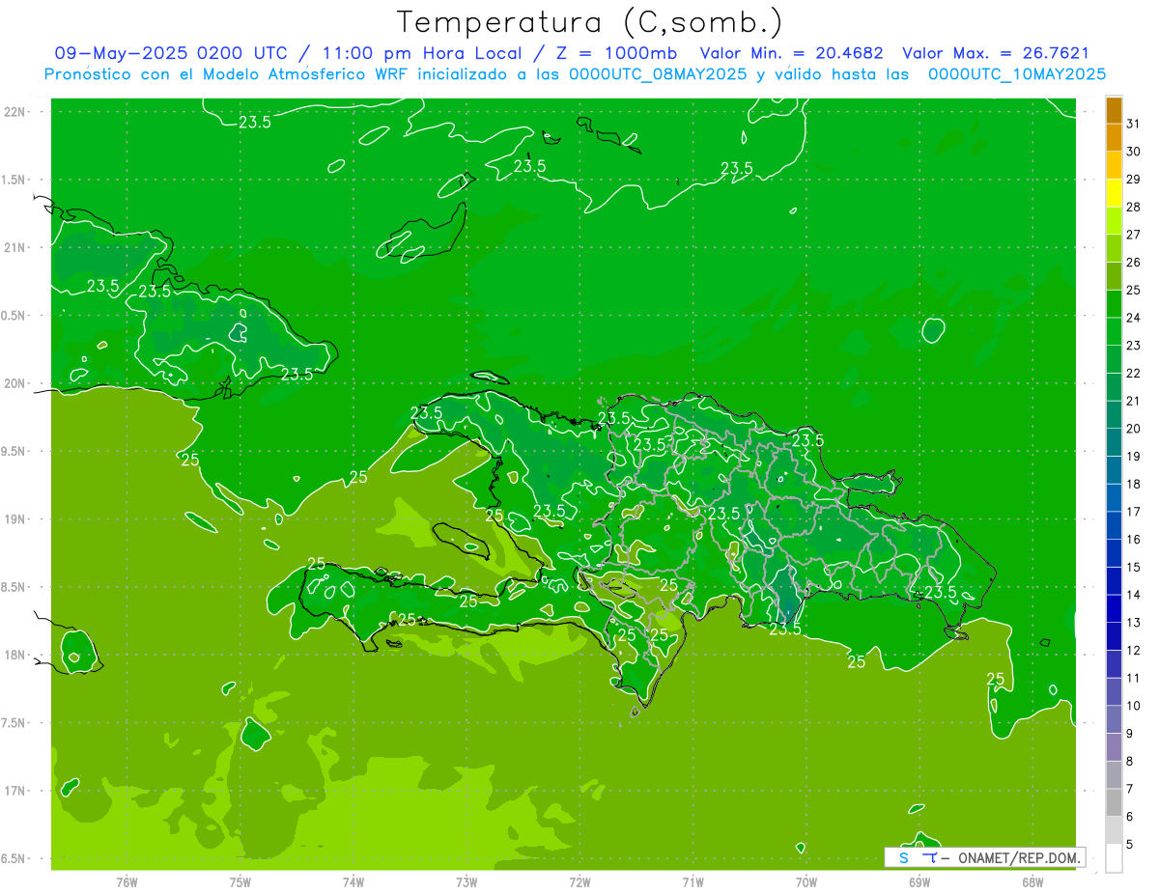This screenshot has height=895, width=1159.
Task: Pick the yellow swatch between 28 and 29
Action: pos(1114,194)
